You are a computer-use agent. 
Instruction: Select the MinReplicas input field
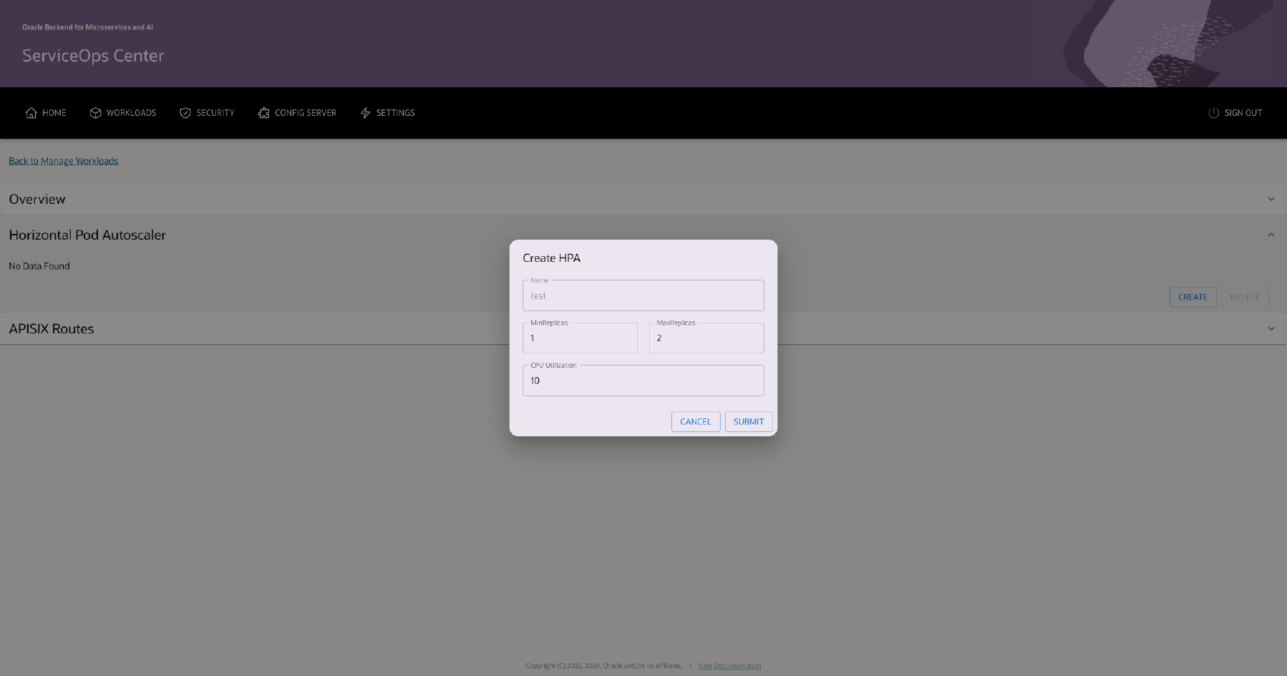[x=579, y=338]
